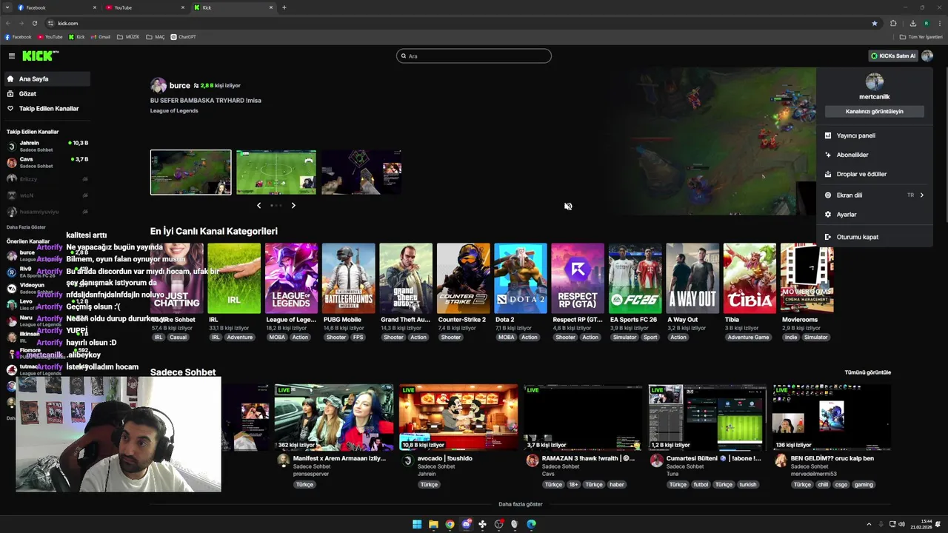
Task: Open Movierooms category card
Action: click(807, 278)
